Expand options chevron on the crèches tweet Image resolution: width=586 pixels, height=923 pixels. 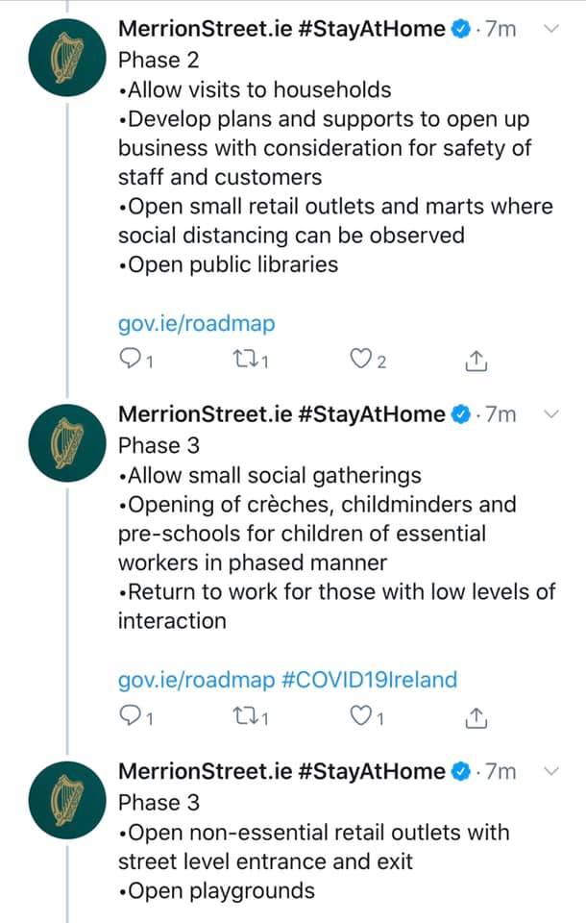point(551,414)
